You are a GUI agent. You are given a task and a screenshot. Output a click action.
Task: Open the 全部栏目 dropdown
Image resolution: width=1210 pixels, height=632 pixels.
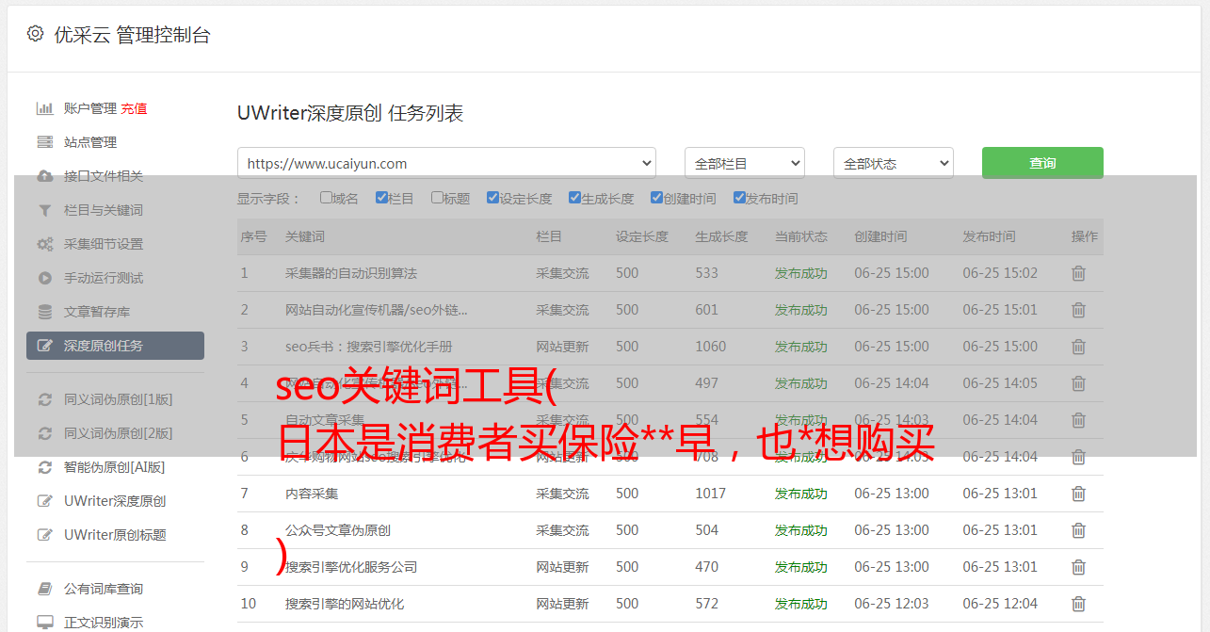[745, 163]
